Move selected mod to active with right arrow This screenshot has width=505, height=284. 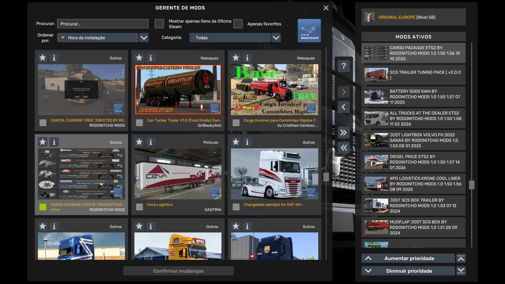pos(344,92)
